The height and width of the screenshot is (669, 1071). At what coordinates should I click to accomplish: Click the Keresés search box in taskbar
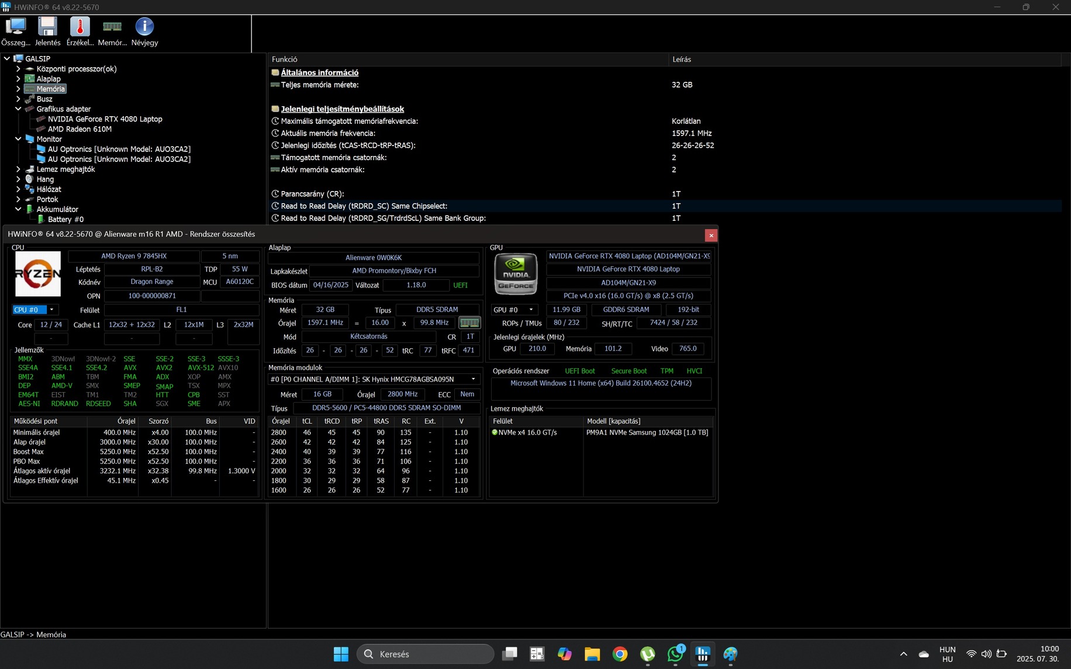point(425,654)
